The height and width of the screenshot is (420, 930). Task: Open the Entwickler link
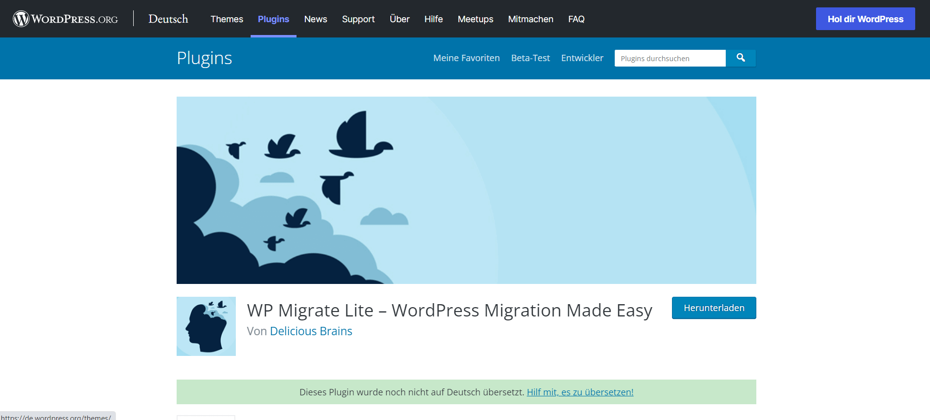(x=582, y=58)
